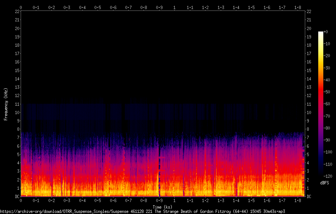Click the 'Frequency (kHz)' axis label
Image resolution: width=336 pixels, height=214 pixels.
(6, 104)
